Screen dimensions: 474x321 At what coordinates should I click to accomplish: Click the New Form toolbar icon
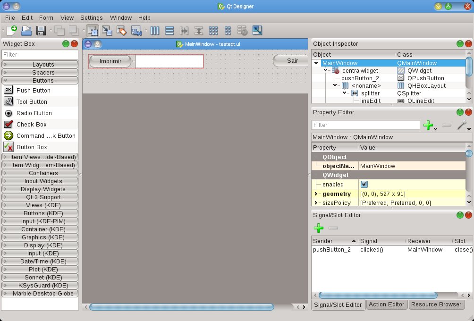[x=12, y=31]
